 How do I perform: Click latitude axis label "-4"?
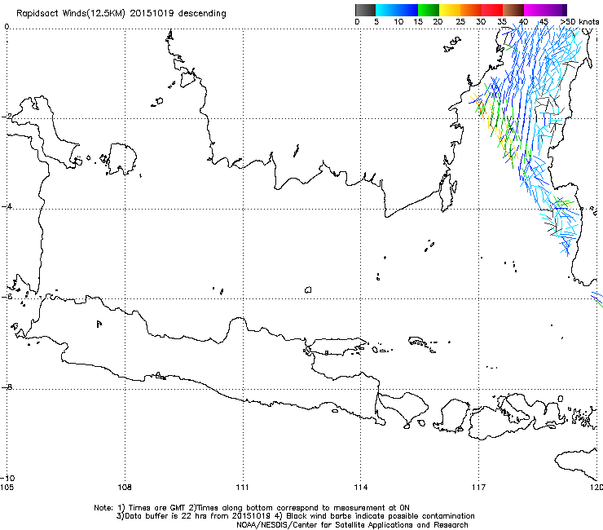click(7, 206)
